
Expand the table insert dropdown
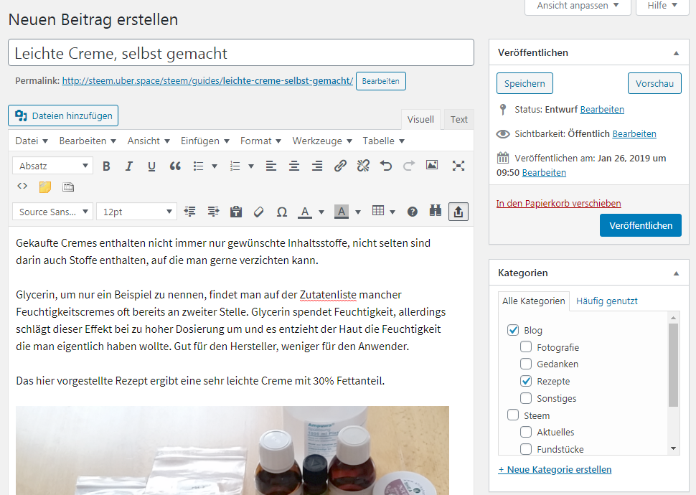pyautogui.click(x=392, y=212)
